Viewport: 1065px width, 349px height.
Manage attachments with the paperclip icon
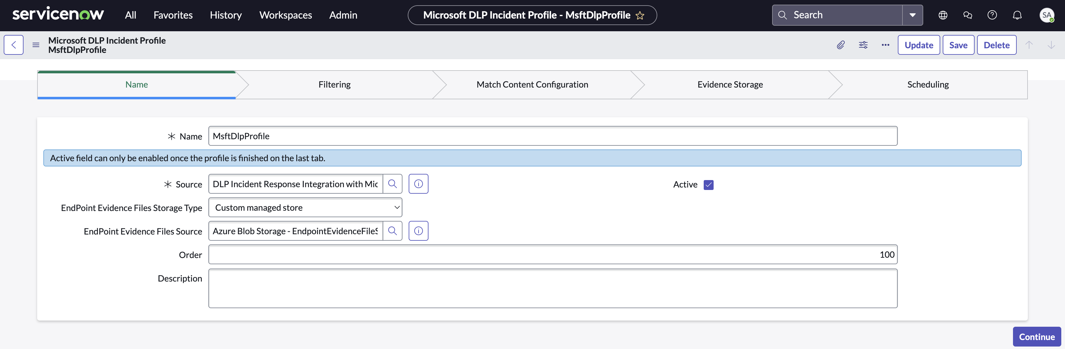[841, 45]
